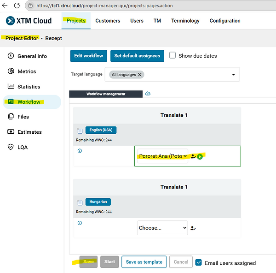
Task: Click the LQA shield icon
Action: [x=11, y=147]
